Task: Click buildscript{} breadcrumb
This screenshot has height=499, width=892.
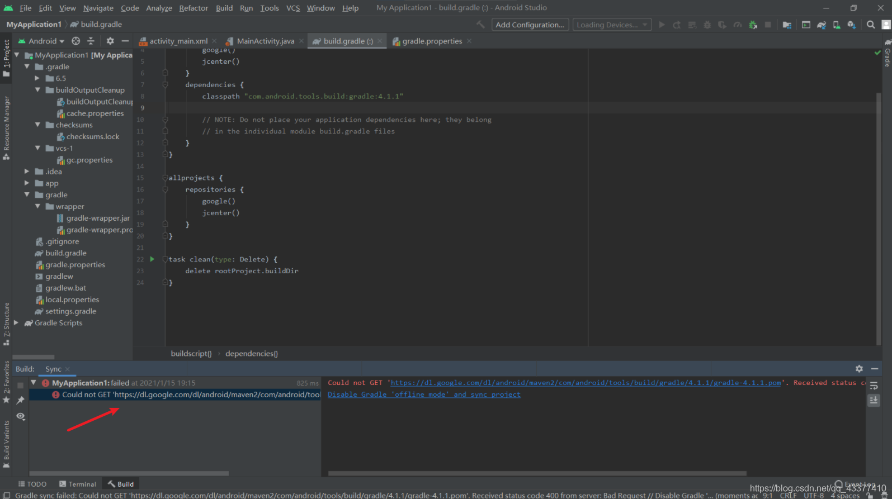Action: point(191,354)
